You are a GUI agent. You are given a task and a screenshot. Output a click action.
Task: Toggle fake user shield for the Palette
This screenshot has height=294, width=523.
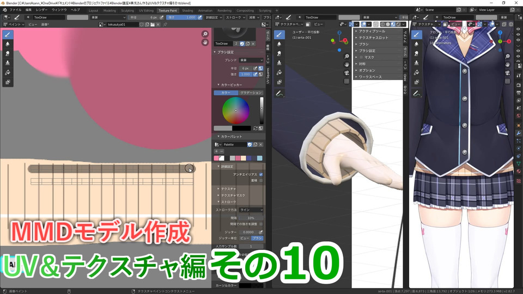tap(250, 144)
